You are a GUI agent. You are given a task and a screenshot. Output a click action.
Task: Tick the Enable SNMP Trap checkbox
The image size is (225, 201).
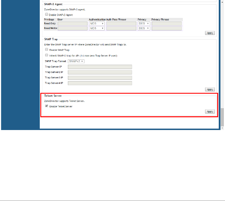pos(47,49)
